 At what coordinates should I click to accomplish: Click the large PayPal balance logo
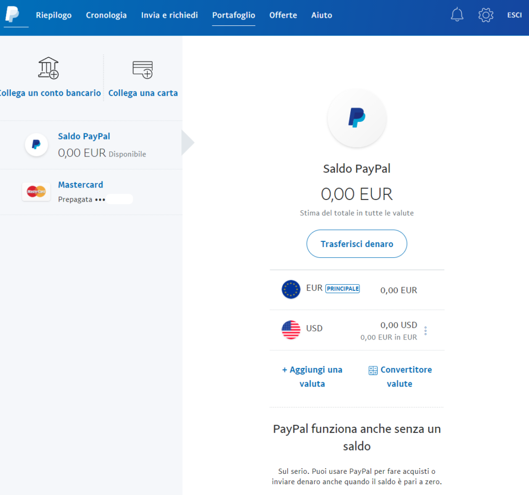click(357, 118)
